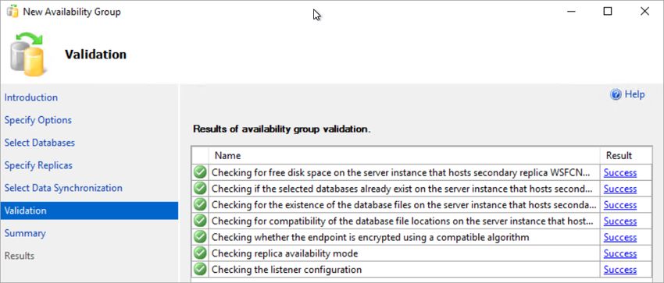The height and width of the screenshot is (283, 664).
Task: Navigate to Specify Replicas step
Action: 38,165
